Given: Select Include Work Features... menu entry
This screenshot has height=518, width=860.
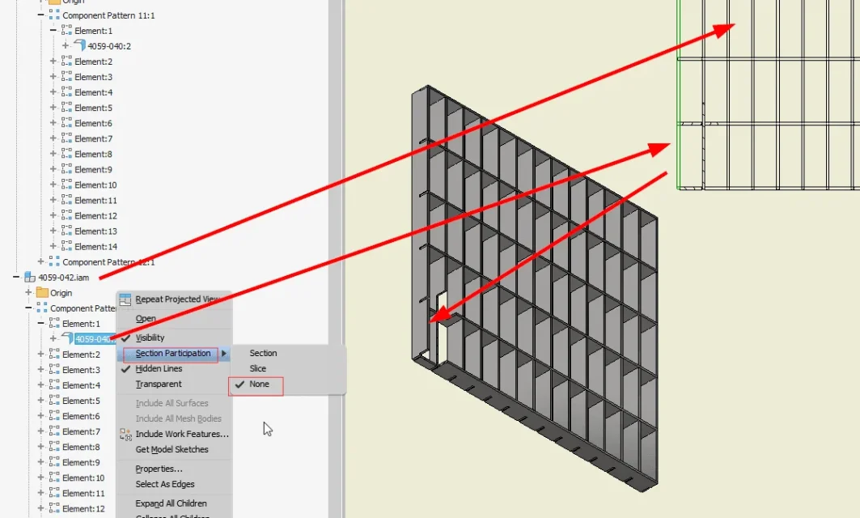Looking at the screenshot, I should [x=182, y=434].
